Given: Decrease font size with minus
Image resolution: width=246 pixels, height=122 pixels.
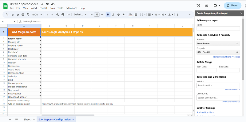Looking at the screenshot, I should click(92, 14).
